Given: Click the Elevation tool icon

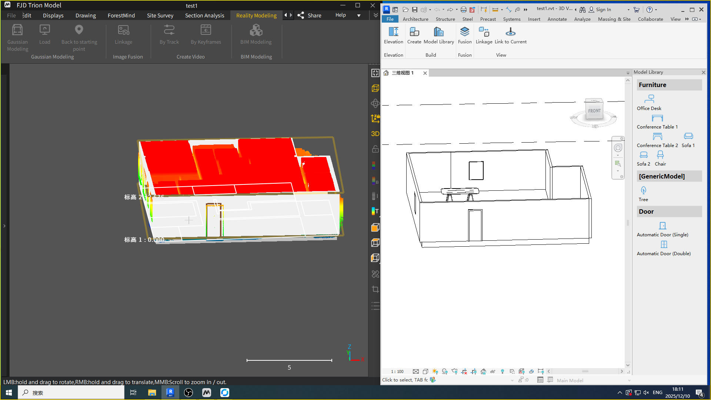Looking at the screenshot, I should (393, 32).
